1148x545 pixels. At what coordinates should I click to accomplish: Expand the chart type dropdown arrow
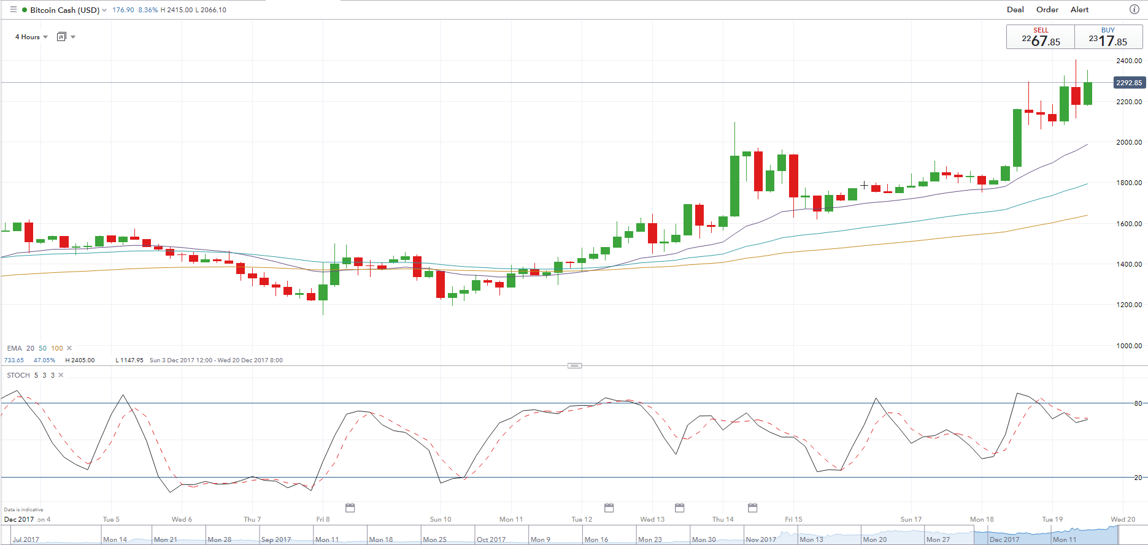click(x=73, y=37)
